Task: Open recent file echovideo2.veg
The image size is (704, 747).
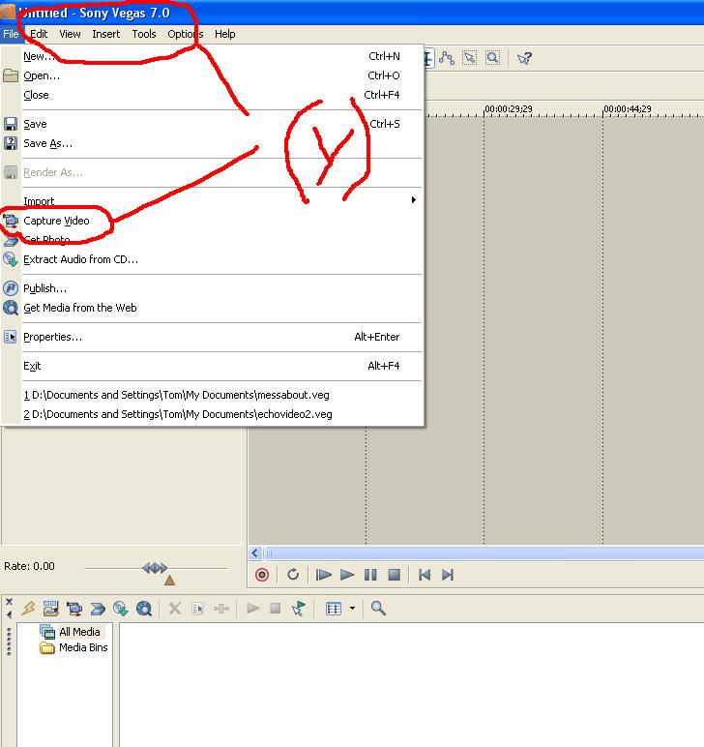Action: pos(212,414)
